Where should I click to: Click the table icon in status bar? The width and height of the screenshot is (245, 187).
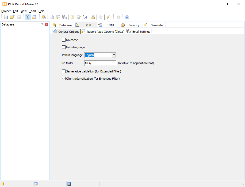coord(36,184)
